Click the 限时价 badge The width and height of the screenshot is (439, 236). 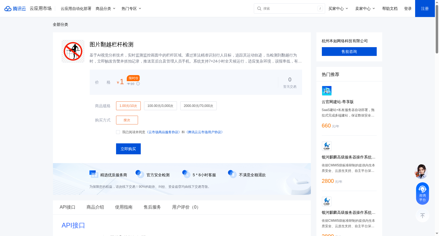[133, 78]
